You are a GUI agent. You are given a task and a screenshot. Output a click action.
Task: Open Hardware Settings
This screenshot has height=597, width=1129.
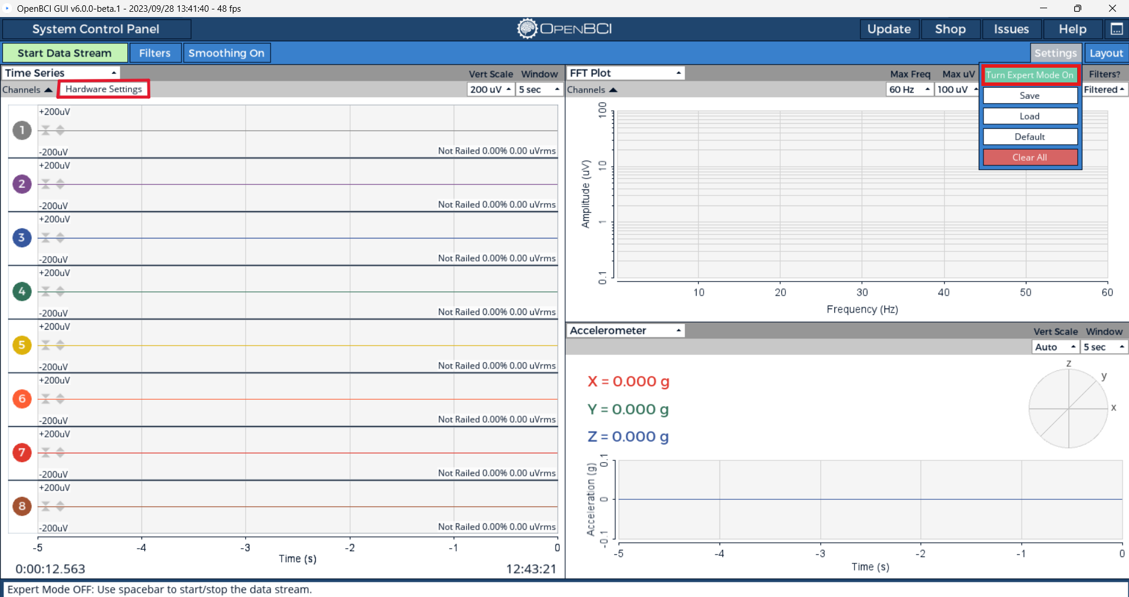pyautogui.click(x=104, y=89)
